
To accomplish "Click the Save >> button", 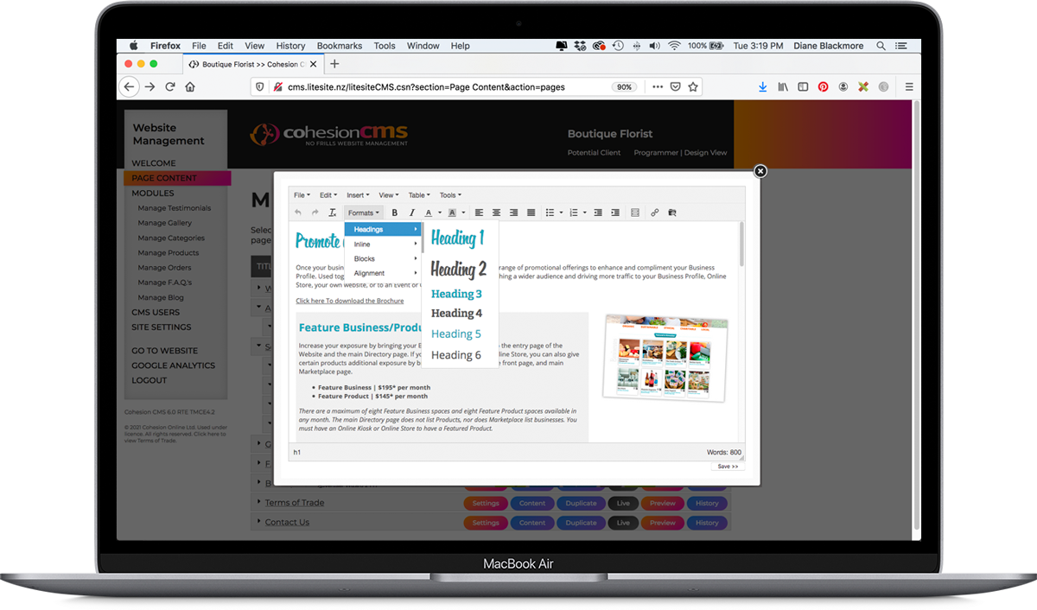I will (727, 467).
